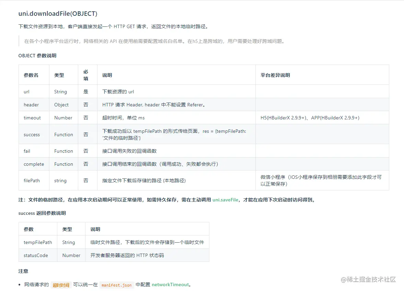Click the 'tempFilePath' return parameter cell
The image size is (404, 291).
(x=38, y=242)
